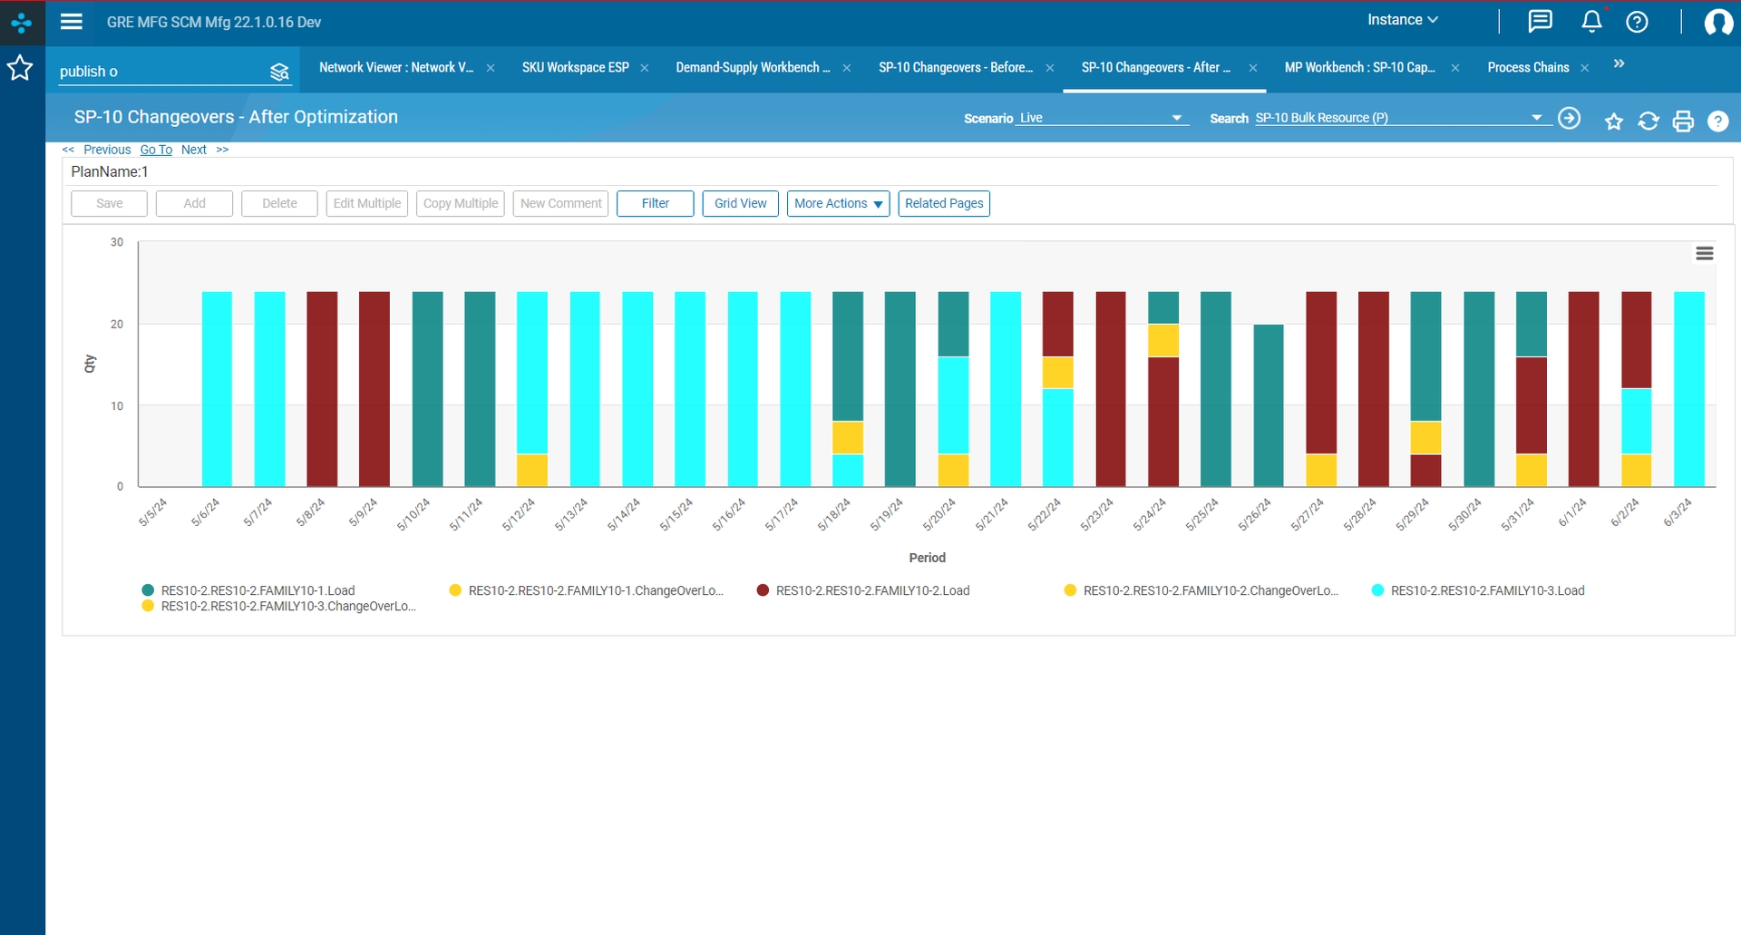Click the Go To link
The image size is (1741, 935).
tap(156, 150)
